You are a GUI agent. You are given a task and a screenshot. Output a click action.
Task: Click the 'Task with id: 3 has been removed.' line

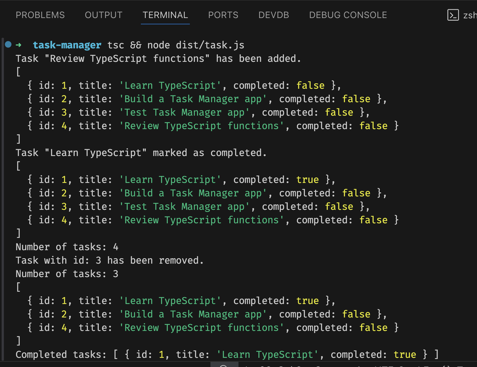(x=110, y=260)
